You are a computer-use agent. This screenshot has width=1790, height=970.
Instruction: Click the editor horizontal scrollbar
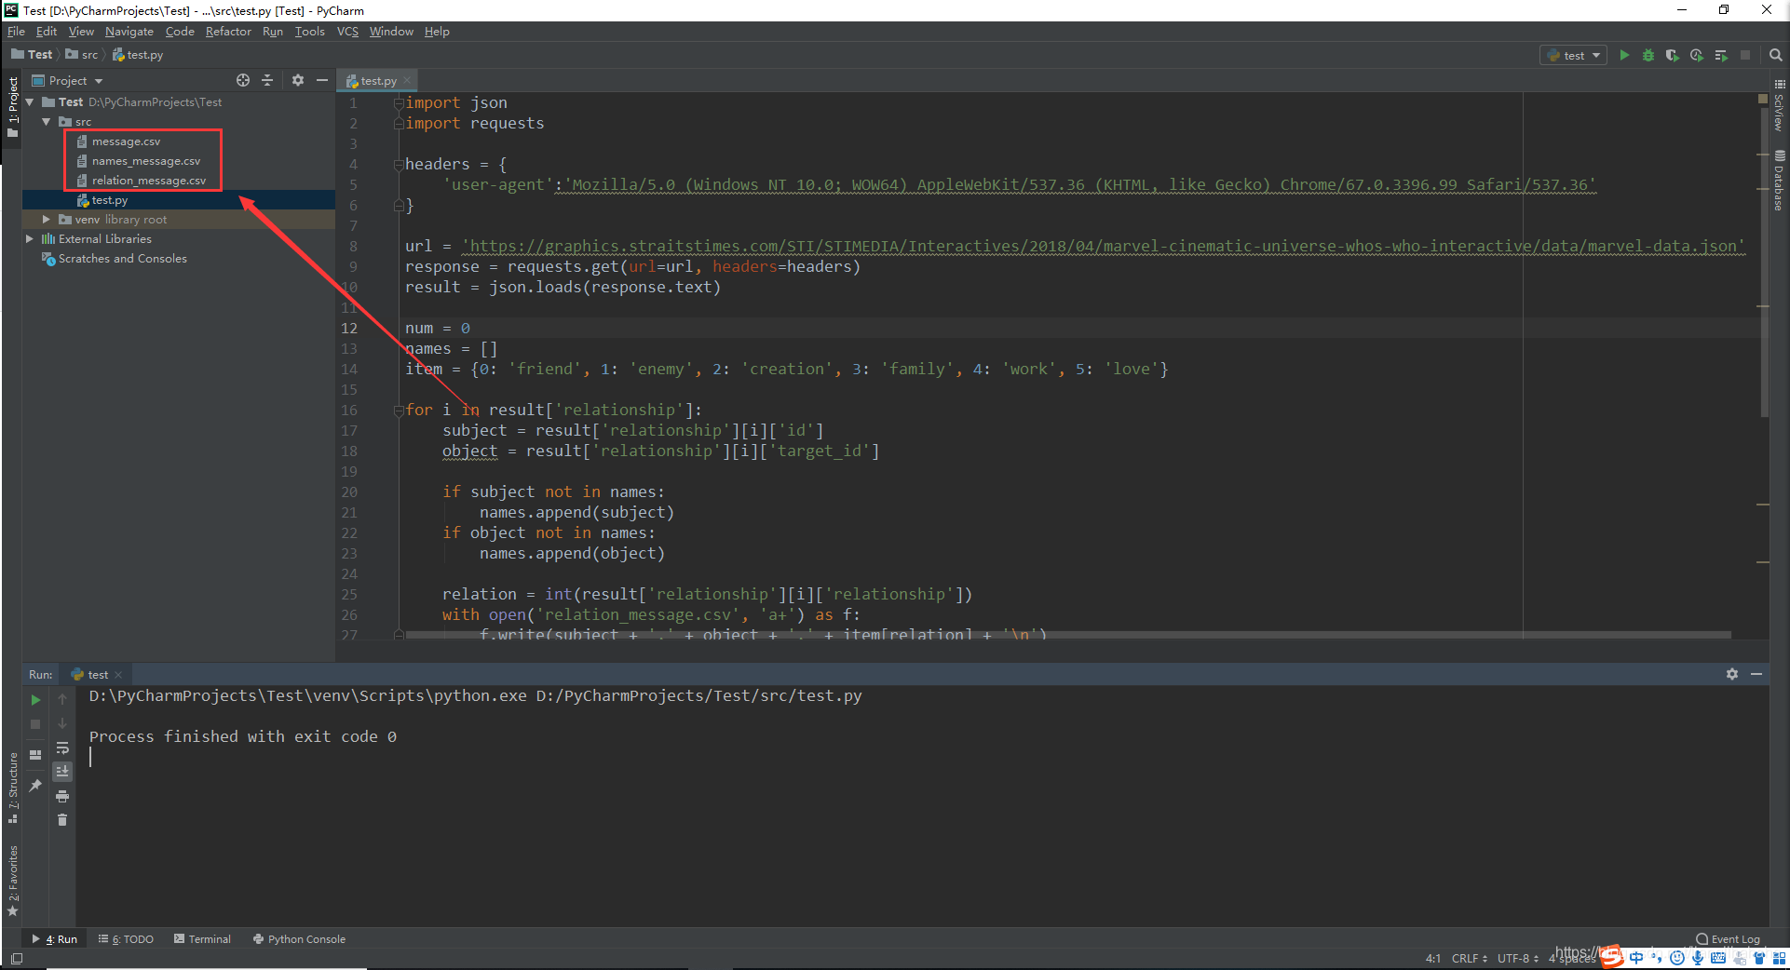1066,635
